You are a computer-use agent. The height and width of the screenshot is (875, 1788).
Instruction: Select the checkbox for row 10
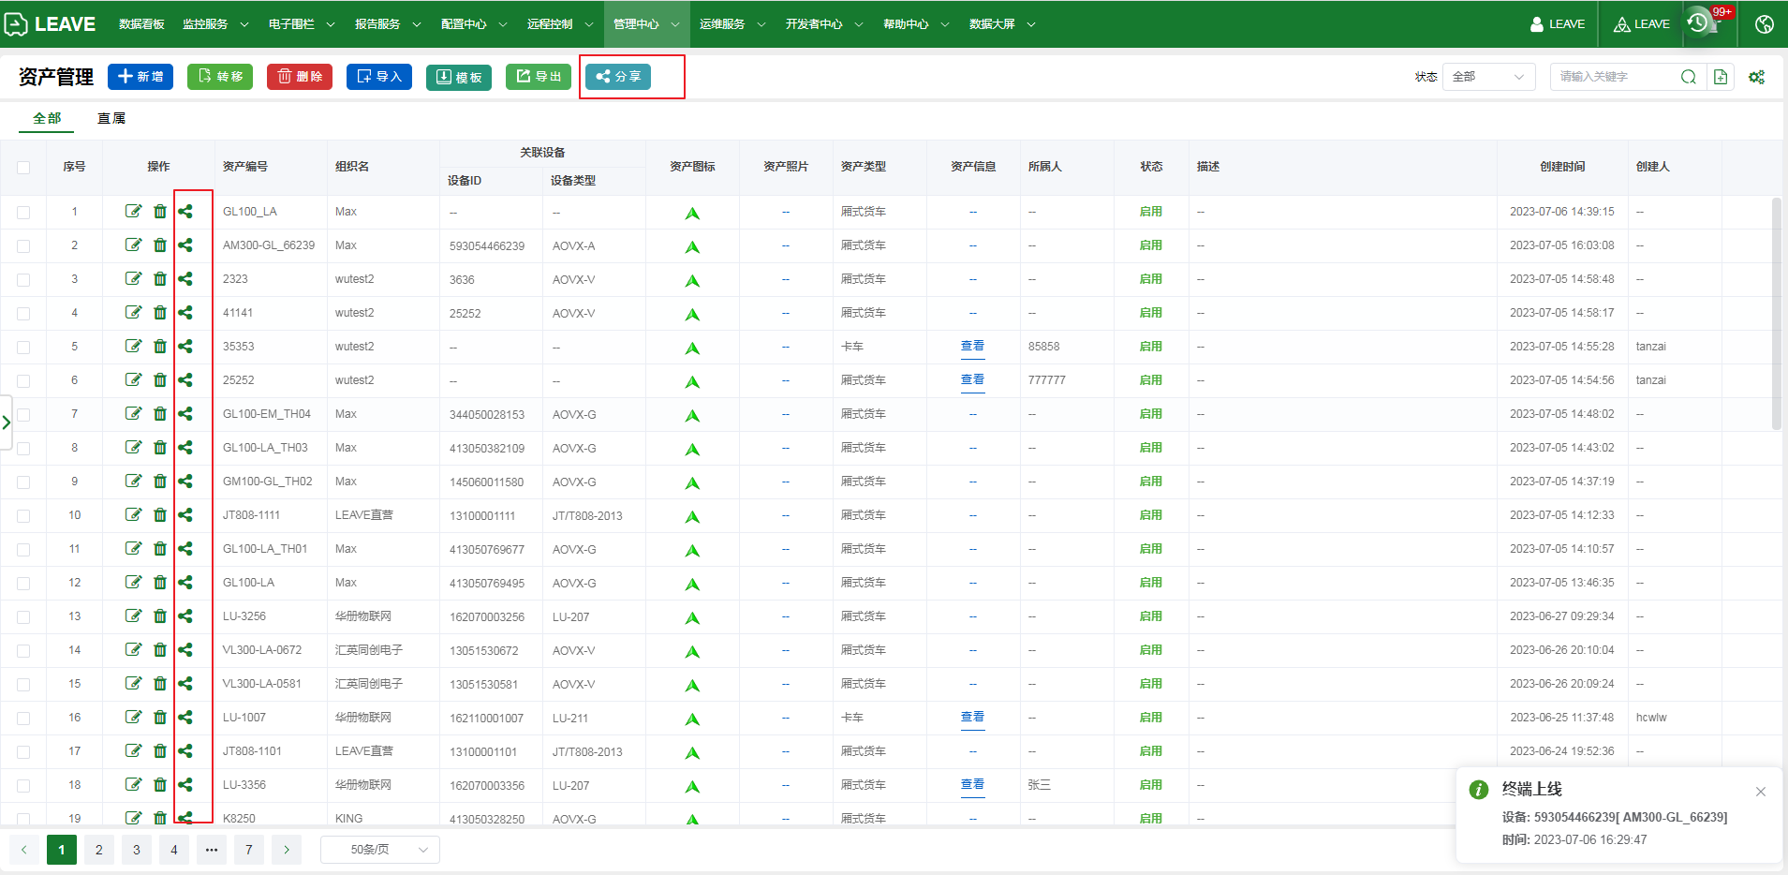tap(23, 516)
